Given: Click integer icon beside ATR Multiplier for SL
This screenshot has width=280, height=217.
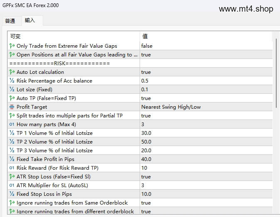Looking at the screenshot, I should coord(12,185).
